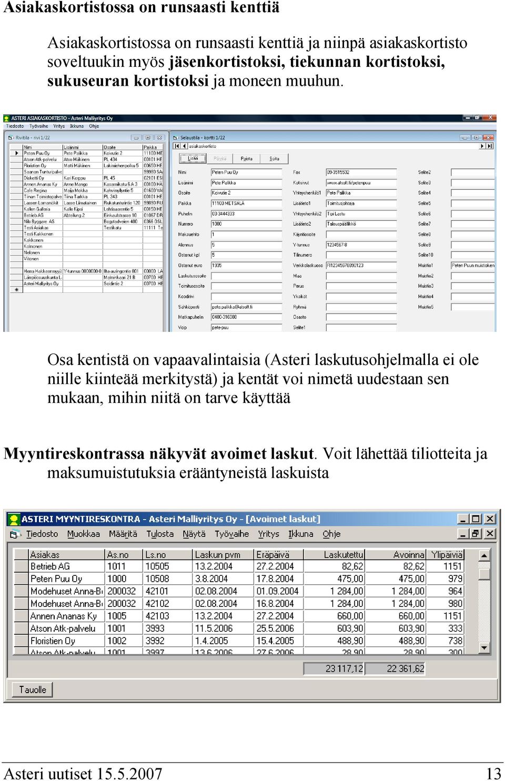Open Tiedosto menu in Myyntireskontra
This screenshot has width=505, height=781.
point(42,534)
